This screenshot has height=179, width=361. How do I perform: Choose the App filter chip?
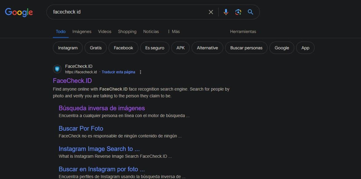305,48
